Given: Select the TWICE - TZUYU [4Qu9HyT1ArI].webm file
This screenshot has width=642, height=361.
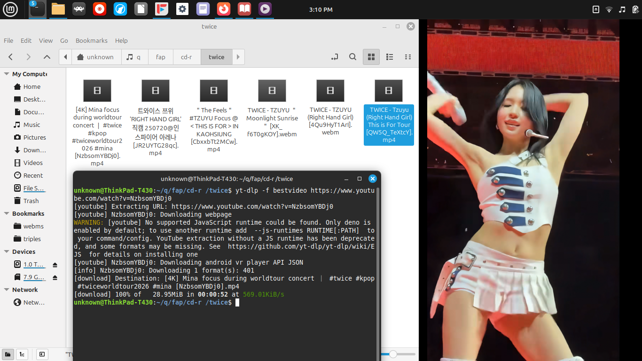Looking at the screenshot, I should pos(330,108).
